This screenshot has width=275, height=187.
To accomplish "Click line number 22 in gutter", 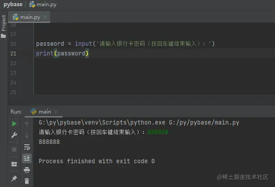I will tap(13, 63).
